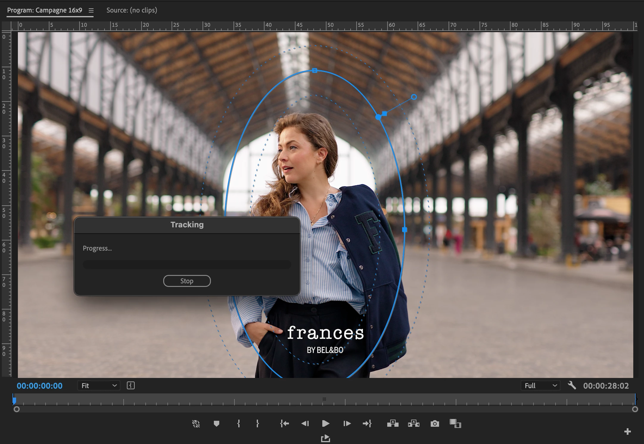Click the Go to In point icon
Viewport: 644px width, 444px height.
point(284,423)
